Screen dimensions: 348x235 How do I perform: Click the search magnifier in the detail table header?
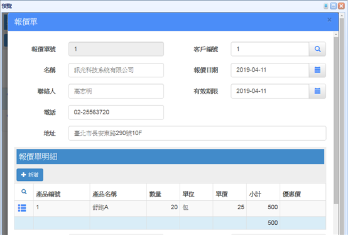(x=24, y=192)
